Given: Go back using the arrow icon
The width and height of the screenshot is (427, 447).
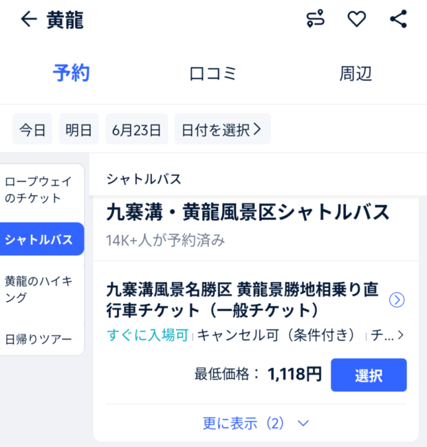Looking at the screenshot, I should [29, 19].
